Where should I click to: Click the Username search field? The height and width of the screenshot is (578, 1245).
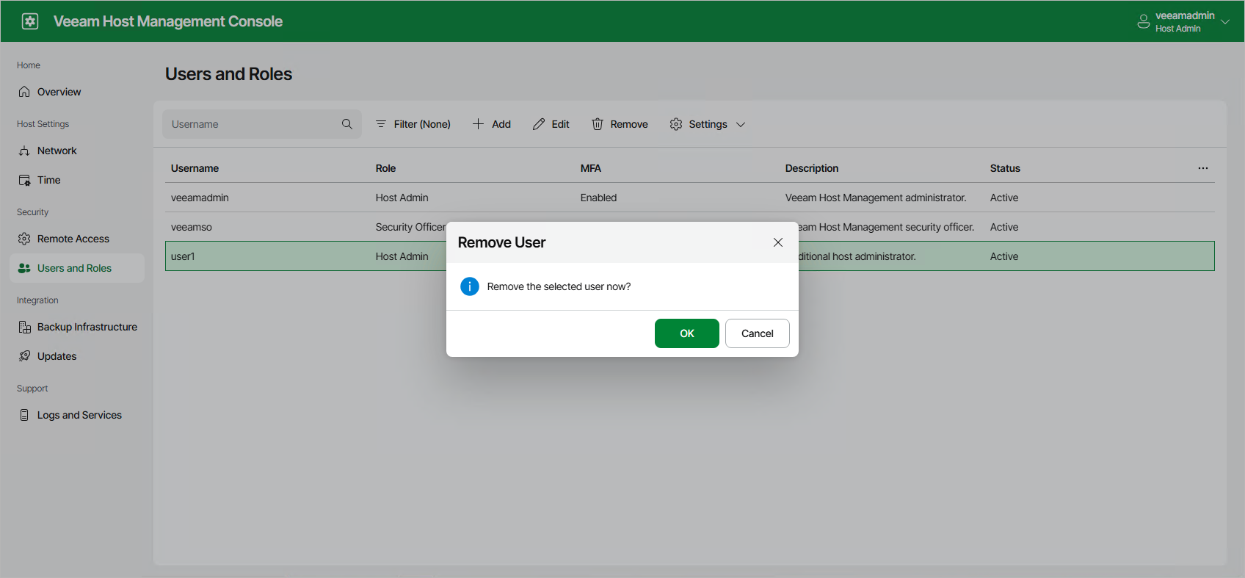pyautogui.click(x=262, y=124)
